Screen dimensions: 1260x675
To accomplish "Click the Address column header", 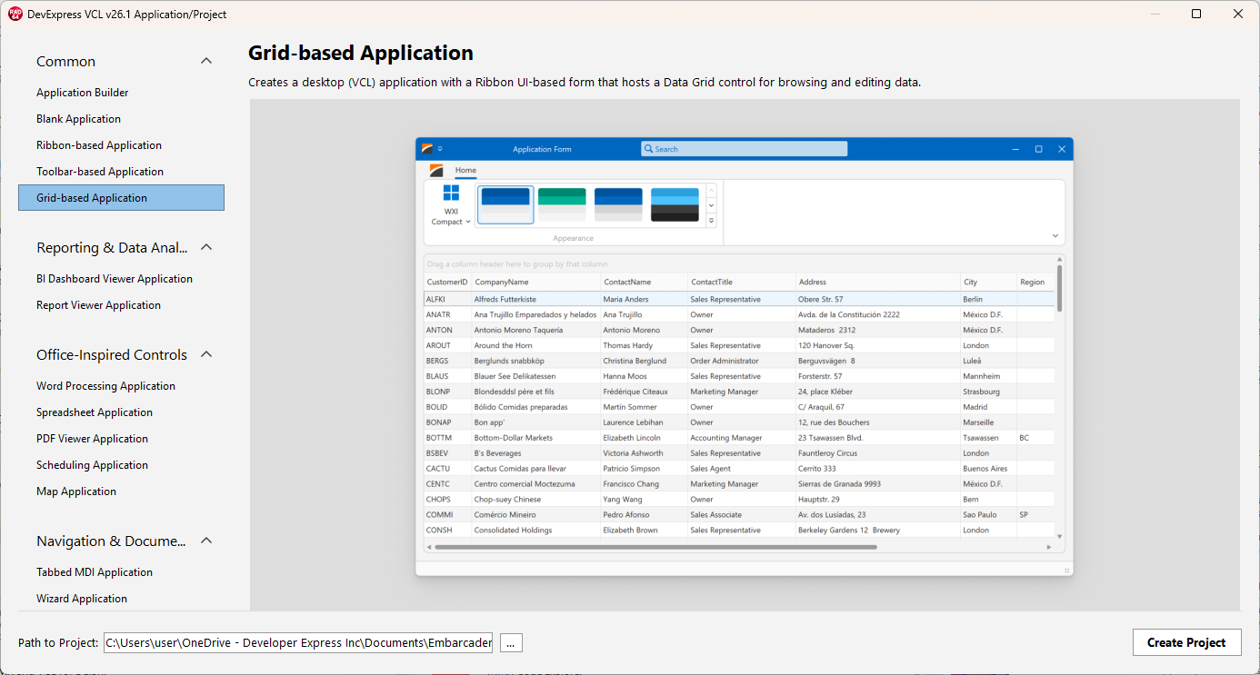I will (878, 282).
